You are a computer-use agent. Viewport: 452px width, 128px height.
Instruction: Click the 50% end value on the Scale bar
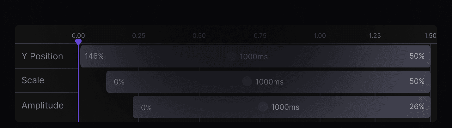pos(417,81)
